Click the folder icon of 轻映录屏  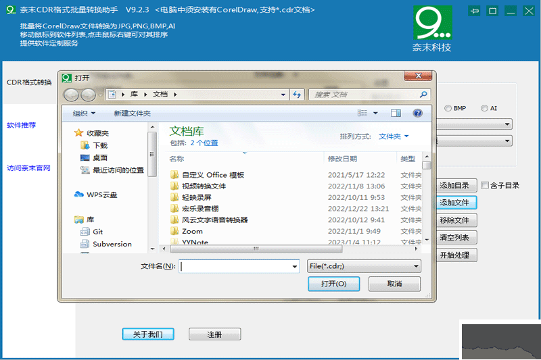pos(174,197)
